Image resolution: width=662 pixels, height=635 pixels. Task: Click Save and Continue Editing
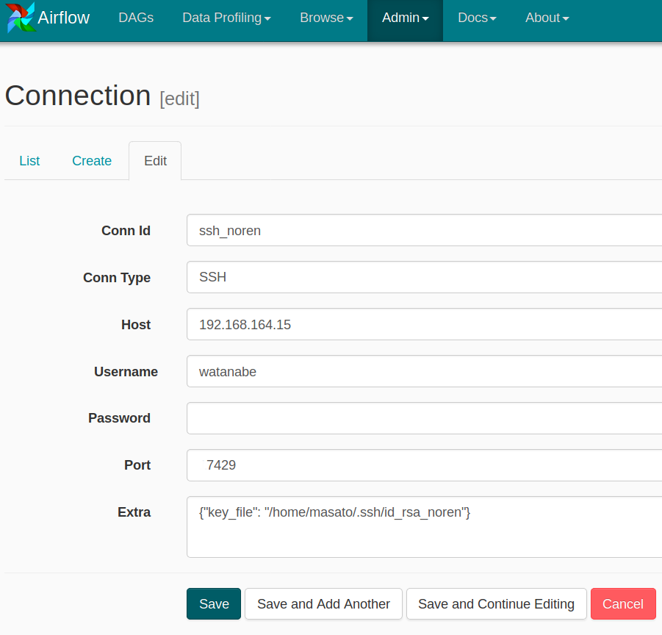(x=496, y=603)
